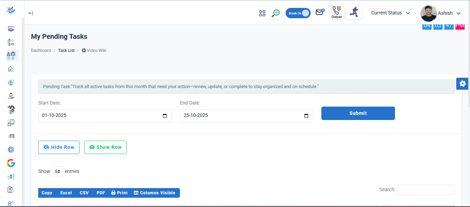
Task: Open the apps grid icon in the header
Action: point(262,13)
